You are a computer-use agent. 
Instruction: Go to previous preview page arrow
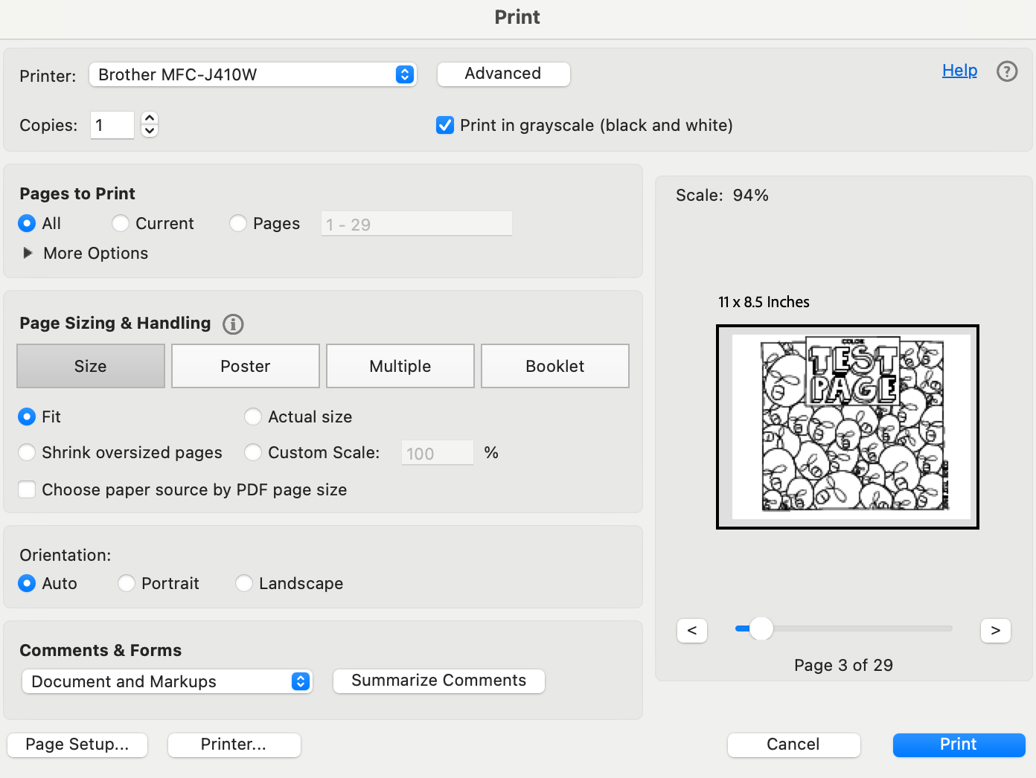pos(691,631)
